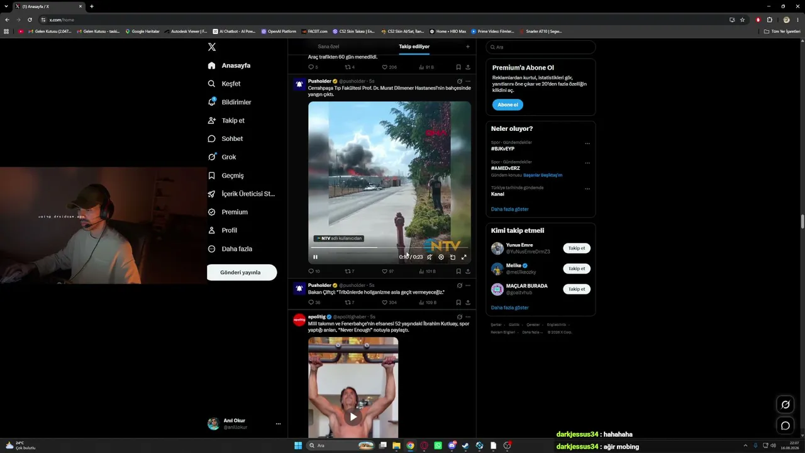Screen dimensions: 805x453
Task: Show more follow suggestions link
Action: click(x=510, y=308)
